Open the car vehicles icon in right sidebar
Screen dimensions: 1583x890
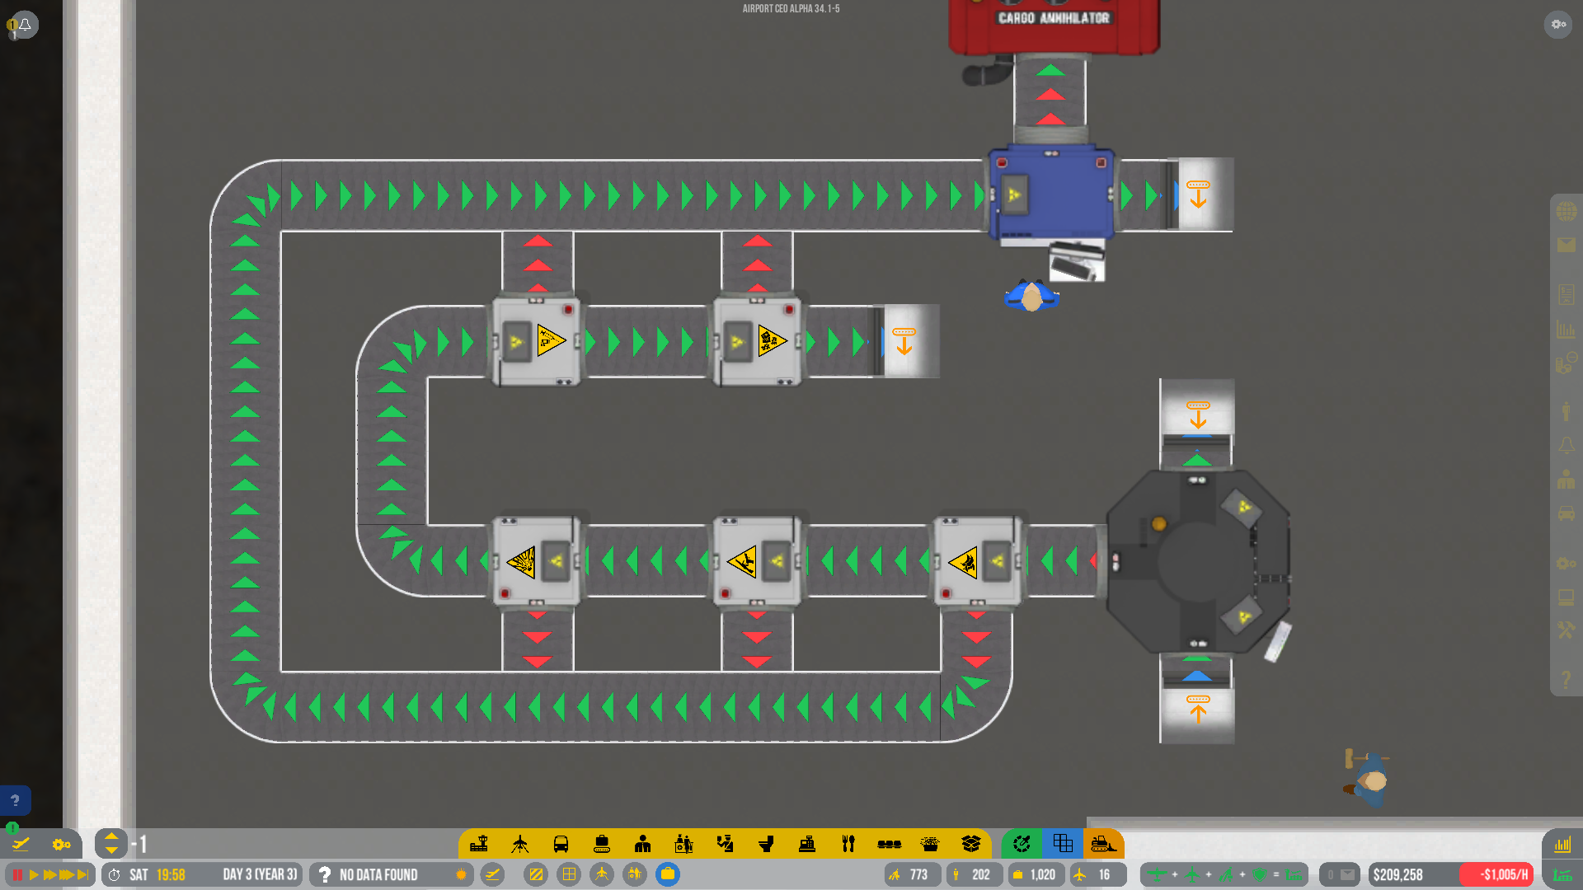click(x=1567, y=513)
